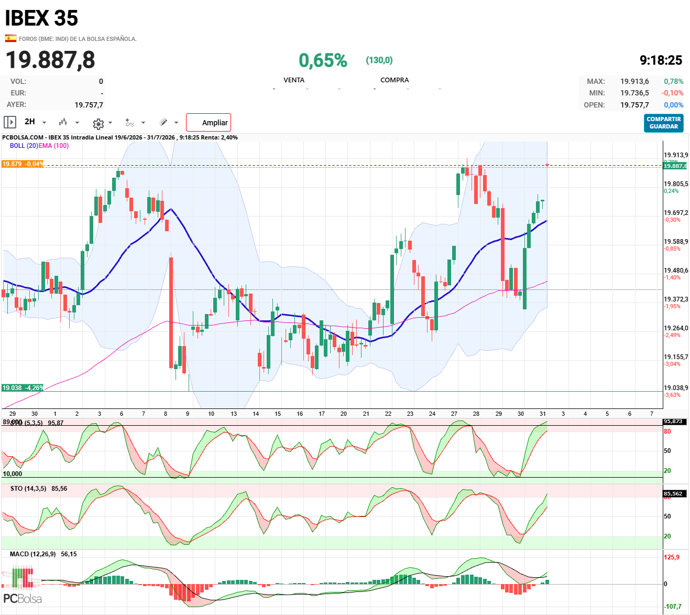Click the green 19.887,8 price axis marker
Screen dimensions: 690x615
pos(675,166)
